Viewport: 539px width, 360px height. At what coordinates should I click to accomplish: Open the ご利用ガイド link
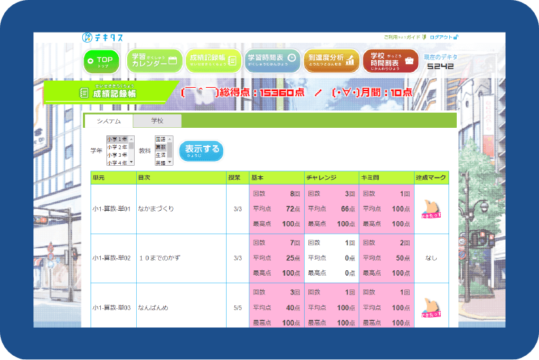click(x=401, y=37)
